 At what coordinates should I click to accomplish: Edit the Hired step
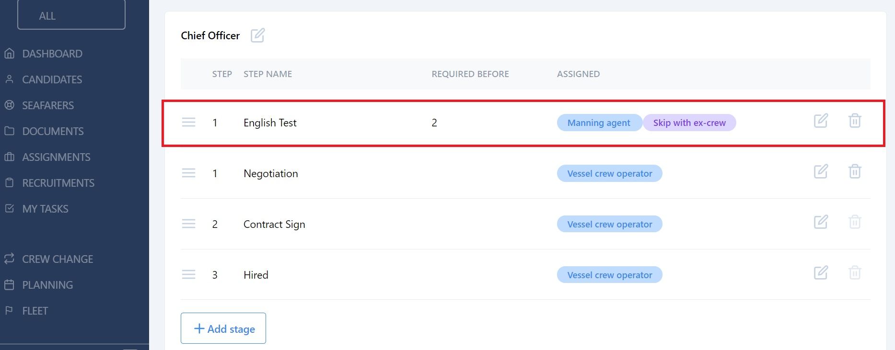[x=821, y=273]
